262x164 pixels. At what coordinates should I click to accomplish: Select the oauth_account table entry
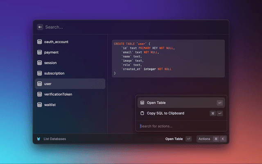click(x=70, y=42)
